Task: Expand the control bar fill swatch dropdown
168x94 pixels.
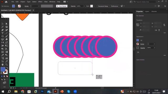Action: (16, 6)
